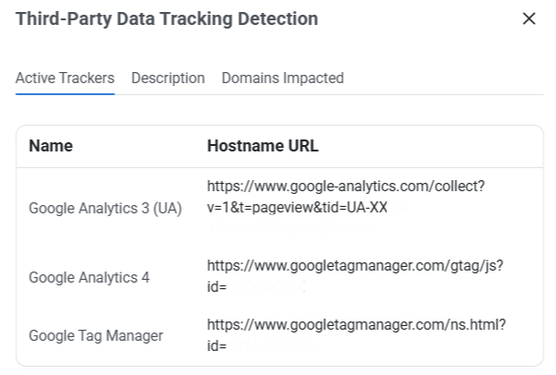This screenshot has height=375, width=556.
Task: Switch to the Description tab
Action: (168, 78)
